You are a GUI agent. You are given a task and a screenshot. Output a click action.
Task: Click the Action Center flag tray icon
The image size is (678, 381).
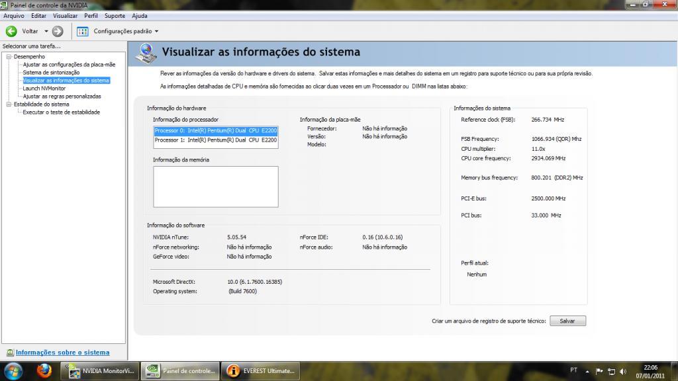599,371
